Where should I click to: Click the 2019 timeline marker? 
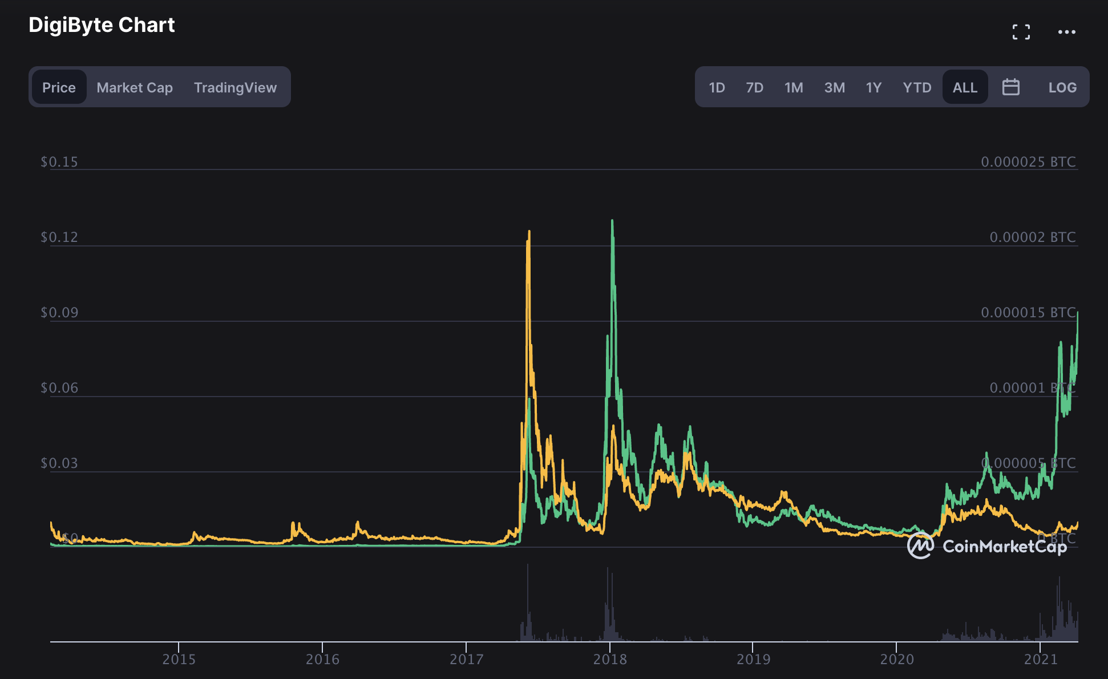coord(753,660)
